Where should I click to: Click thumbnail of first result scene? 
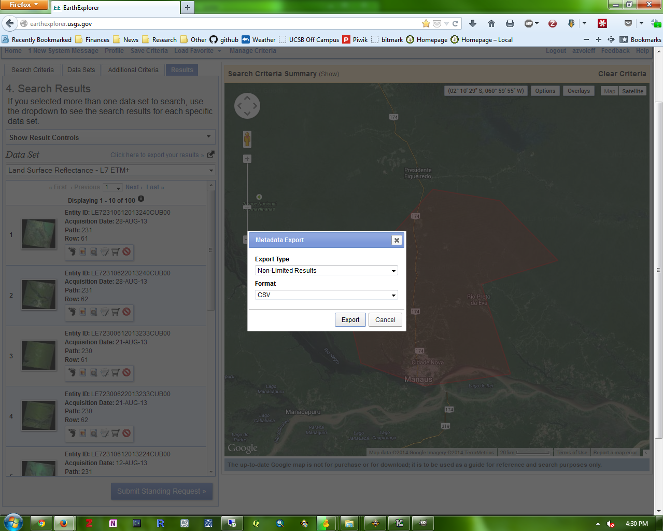(39, 234)
